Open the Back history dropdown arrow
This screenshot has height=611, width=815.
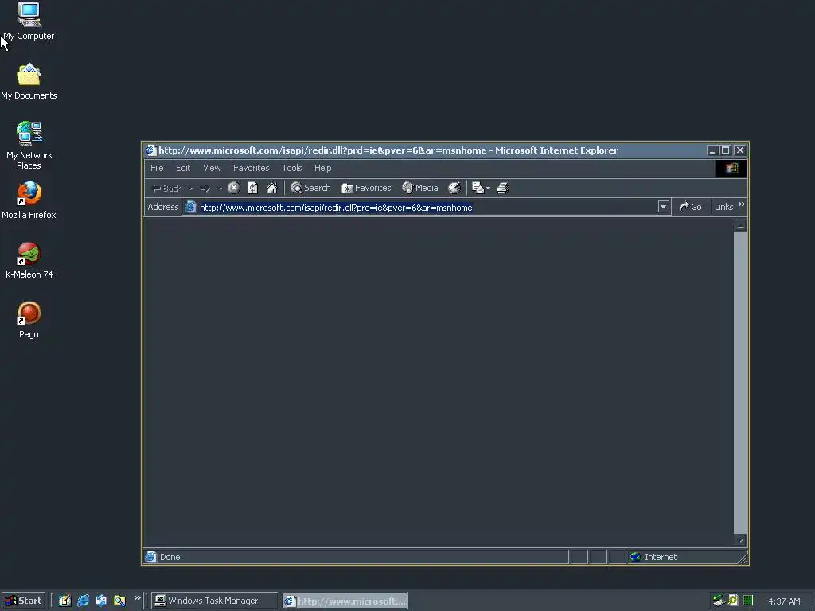pyautogui.click(x=191, y=189)
